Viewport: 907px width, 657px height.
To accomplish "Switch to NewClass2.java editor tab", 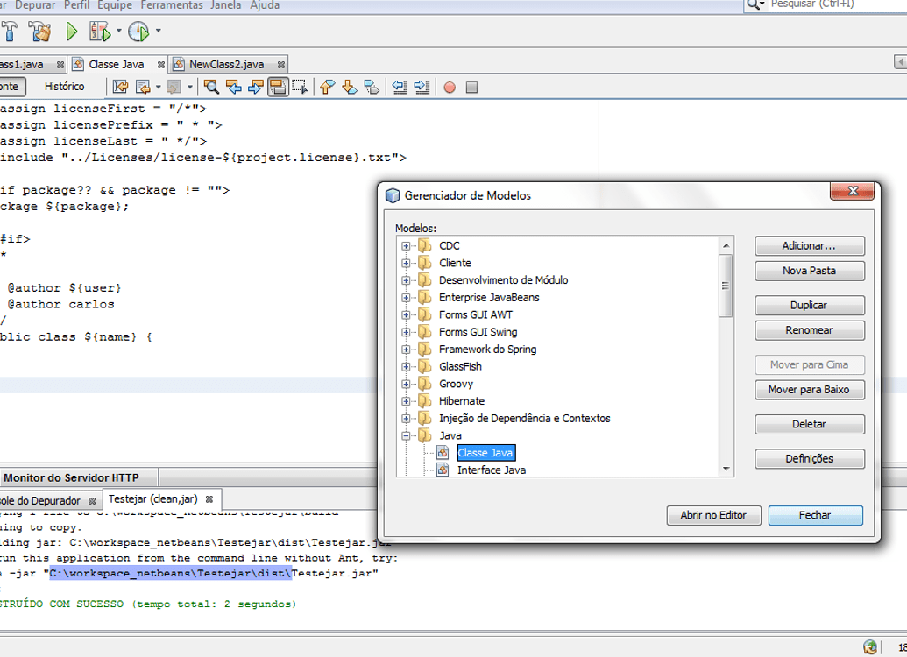I will tap(227, 65).
